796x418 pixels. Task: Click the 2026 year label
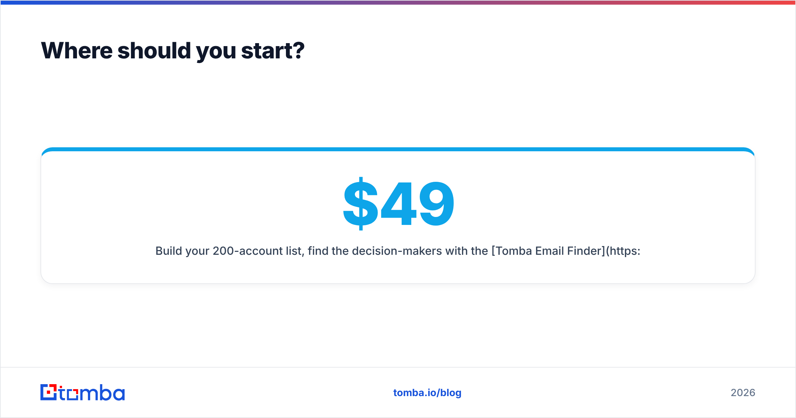point(743,393)
